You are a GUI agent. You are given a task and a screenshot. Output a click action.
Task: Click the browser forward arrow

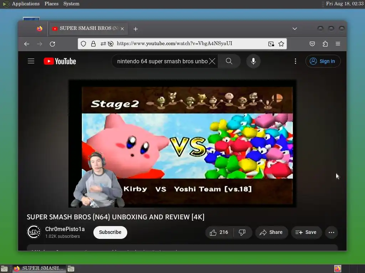coord(40,44)
